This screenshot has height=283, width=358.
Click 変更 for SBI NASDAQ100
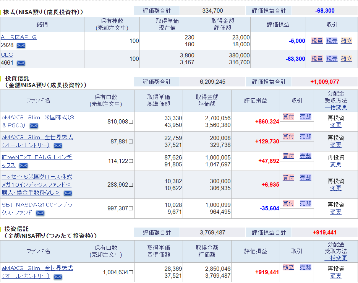pyautogui.click(x=336, y=211)
